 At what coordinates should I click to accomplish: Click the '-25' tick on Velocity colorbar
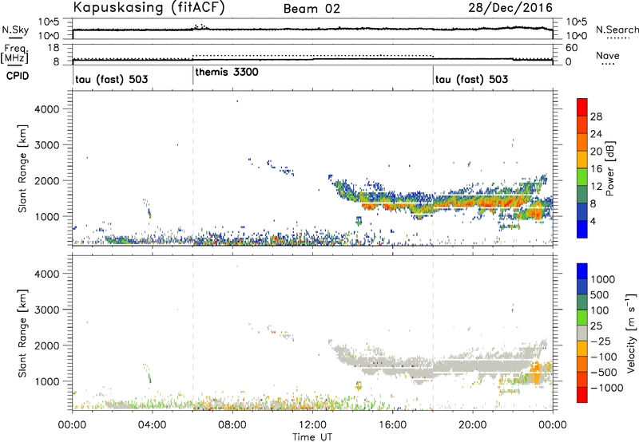click(x=601, y=341)
